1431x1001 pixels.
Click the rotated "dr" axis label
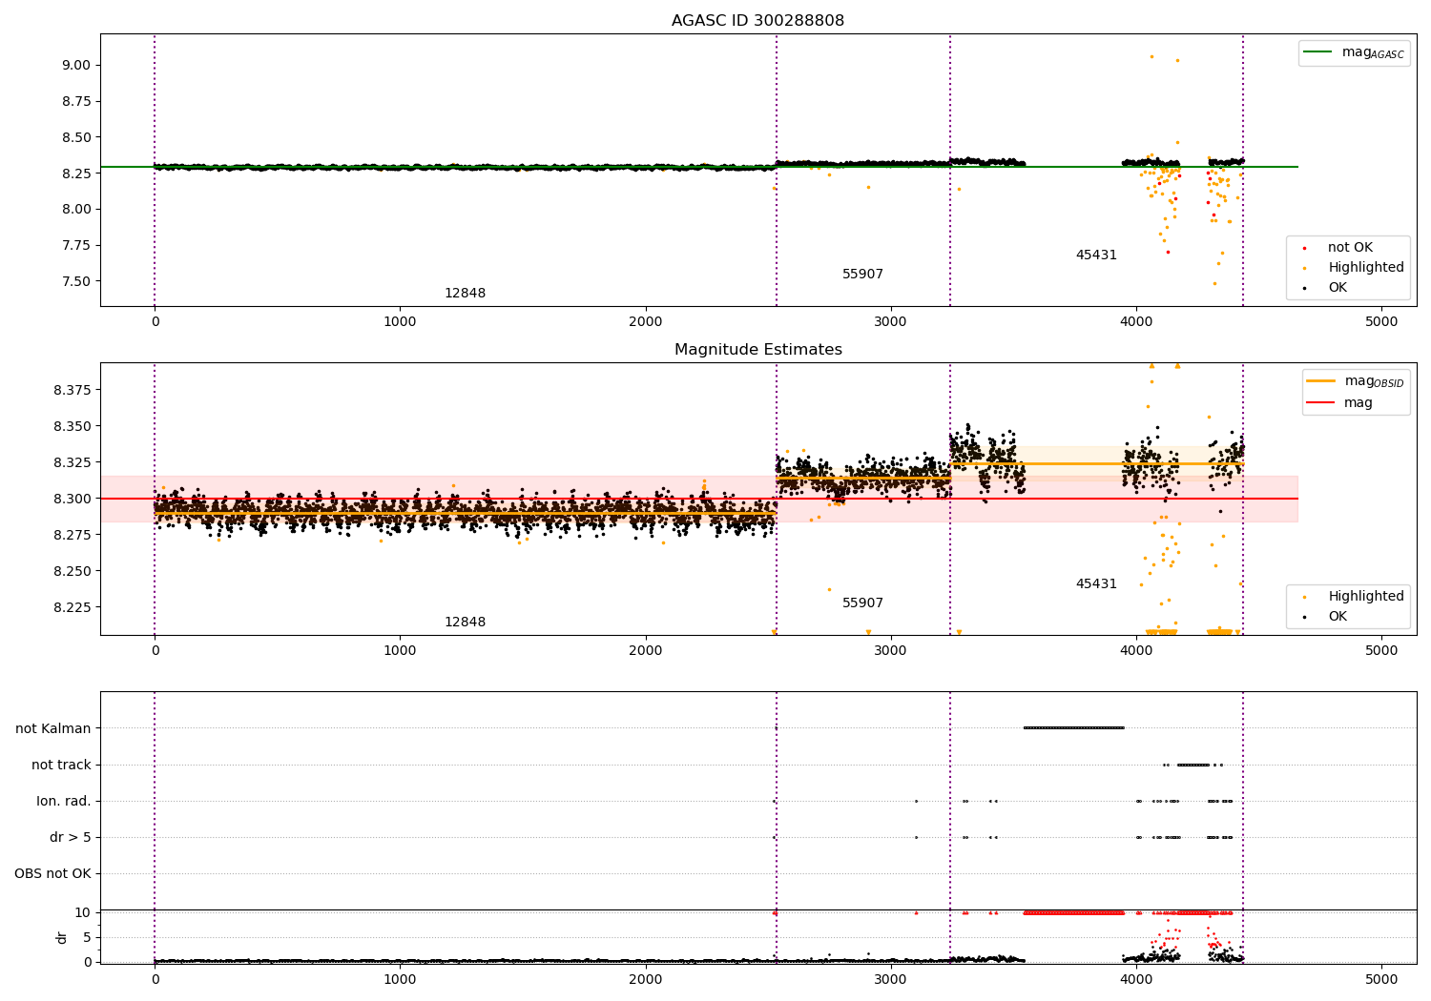(x=62, y=937)
